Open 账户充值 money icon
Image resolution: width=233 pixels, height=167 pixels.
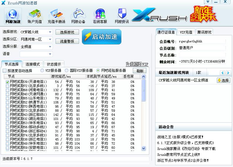[35, 16]
